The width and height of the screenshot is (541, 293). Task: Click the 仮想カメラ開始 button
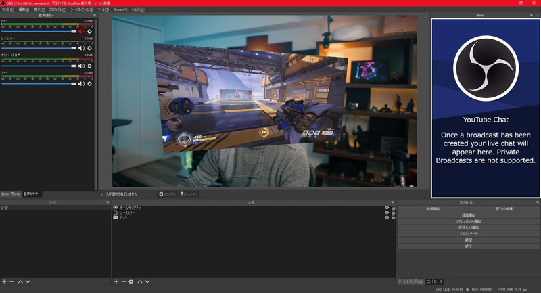[469, 227]
